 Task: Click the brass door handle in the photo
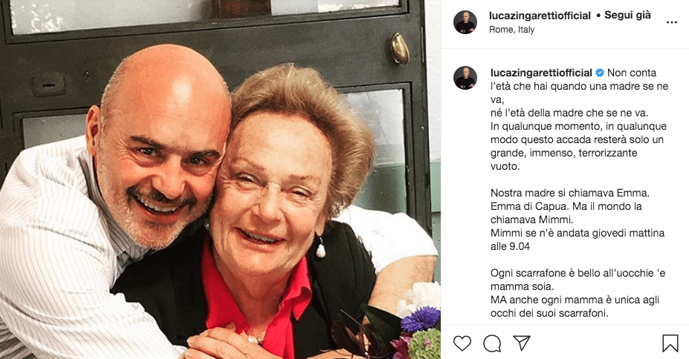pyautogui.click(x=399, y=48)
